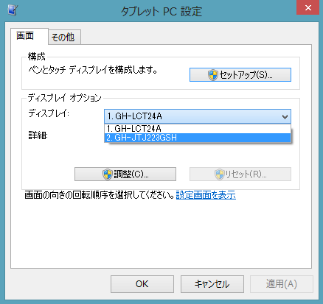Follow the 設定画面を表示 link

pos(206,195)
